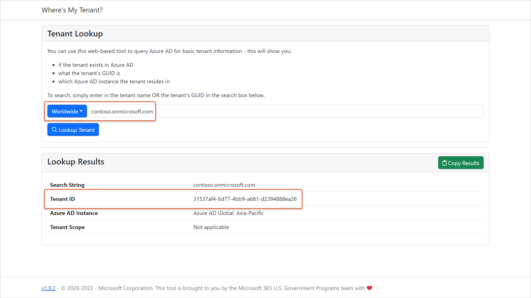Open the v1.9.2 version link

[48, 288]
